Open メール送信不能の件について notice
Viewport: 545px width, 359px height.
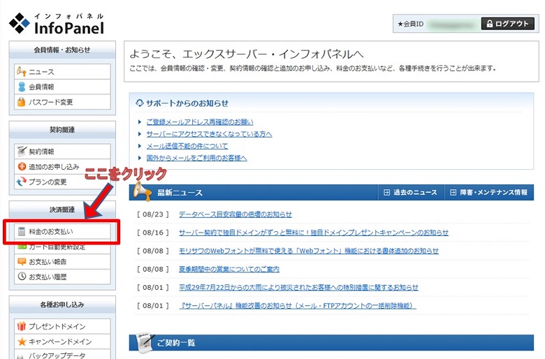tap(187, 146)
